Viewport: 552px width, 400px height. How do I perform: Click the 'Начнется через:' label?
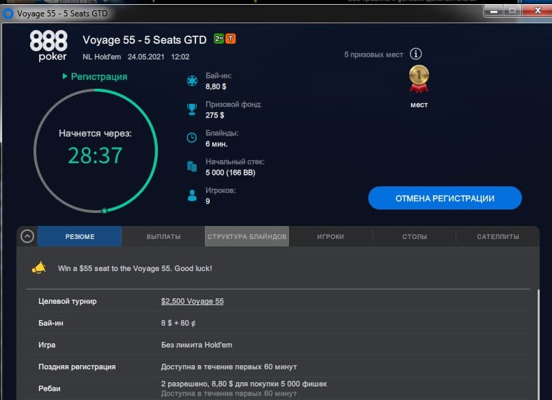click(x=95, y=133)
